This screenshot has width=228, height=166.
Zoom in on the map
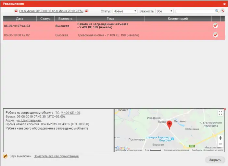tap(220, 138)
